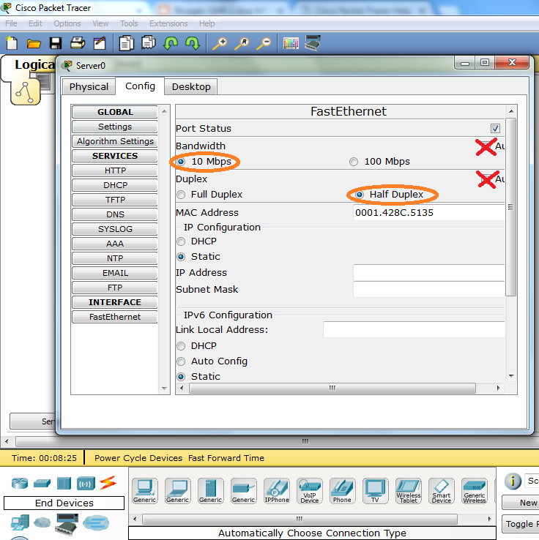Choose DHCP under IP Configuration

click(x=181, y=241)
